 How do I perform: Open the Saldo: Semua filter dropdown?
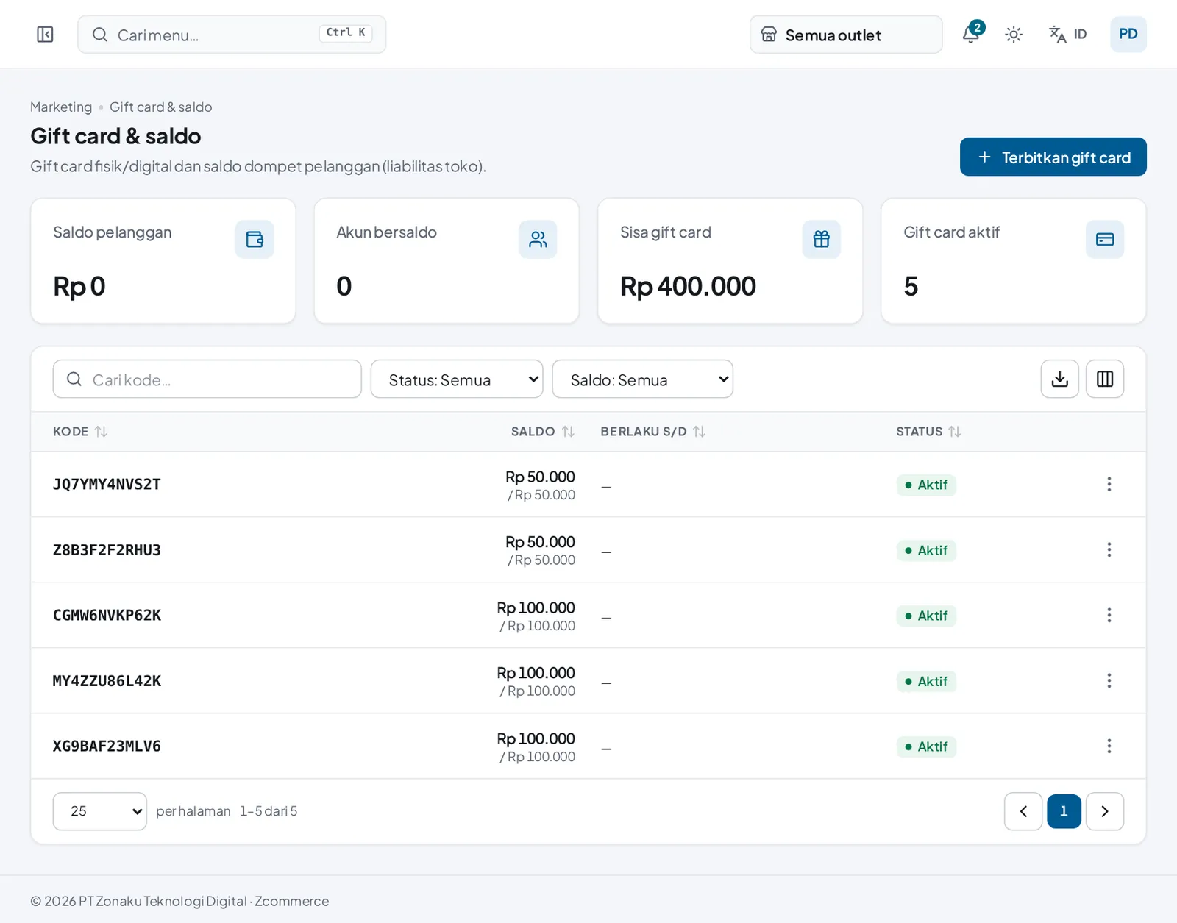coord(642,379)
